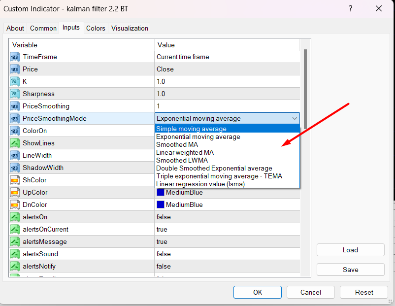Select Double Smoothed Exponential average

click(227, 169)
